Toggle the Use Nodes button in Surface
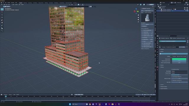Screen dimensions: 189x106 point(174,54)
